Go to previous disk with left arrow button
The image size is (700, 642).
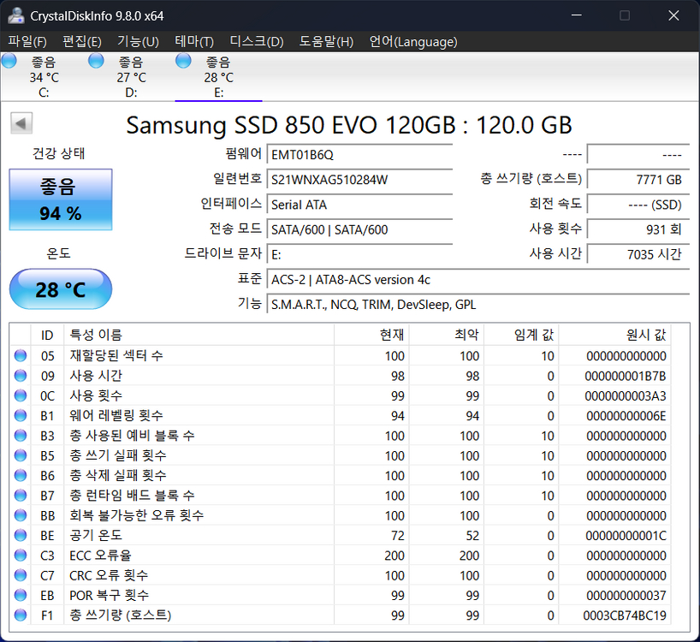(x=21, y=123)
